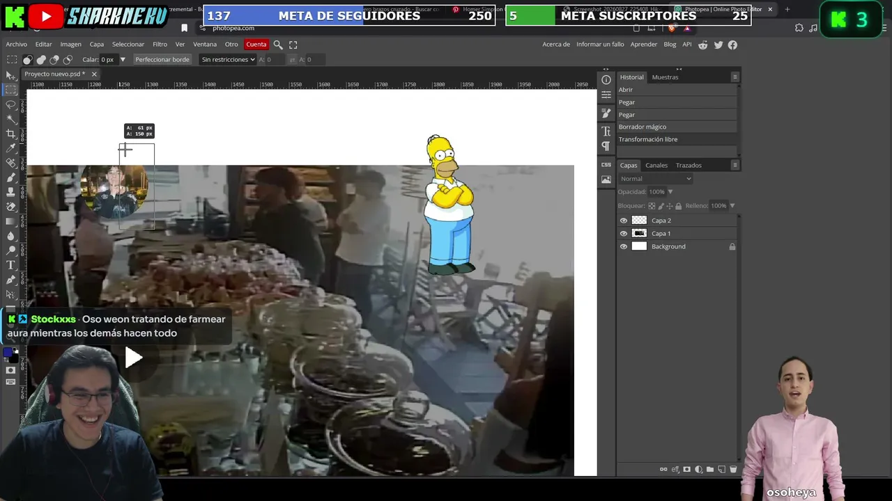Image resolution: width=892 pixels, height=501 pixels.
Task: Open the Aprender link
Action: coord(644,45)
